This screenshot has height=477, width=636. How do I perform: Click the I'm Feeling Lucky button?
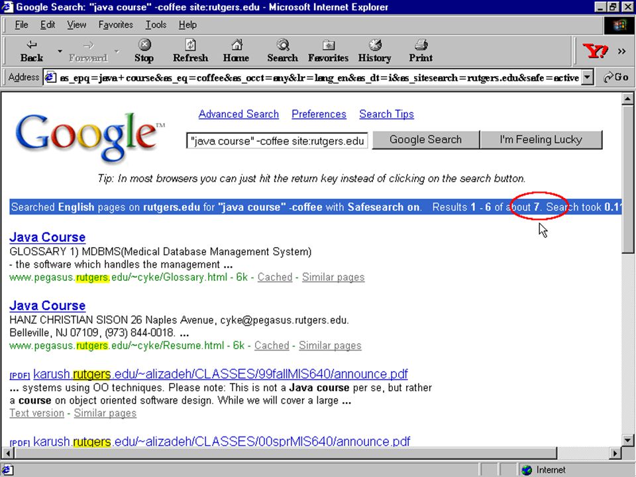(541, 140)
